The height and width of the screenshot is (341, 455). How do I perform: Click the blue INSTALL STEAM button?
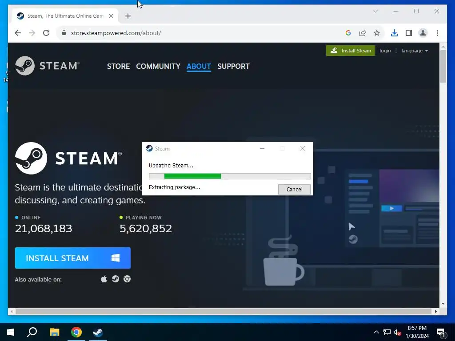pos(73,258)
